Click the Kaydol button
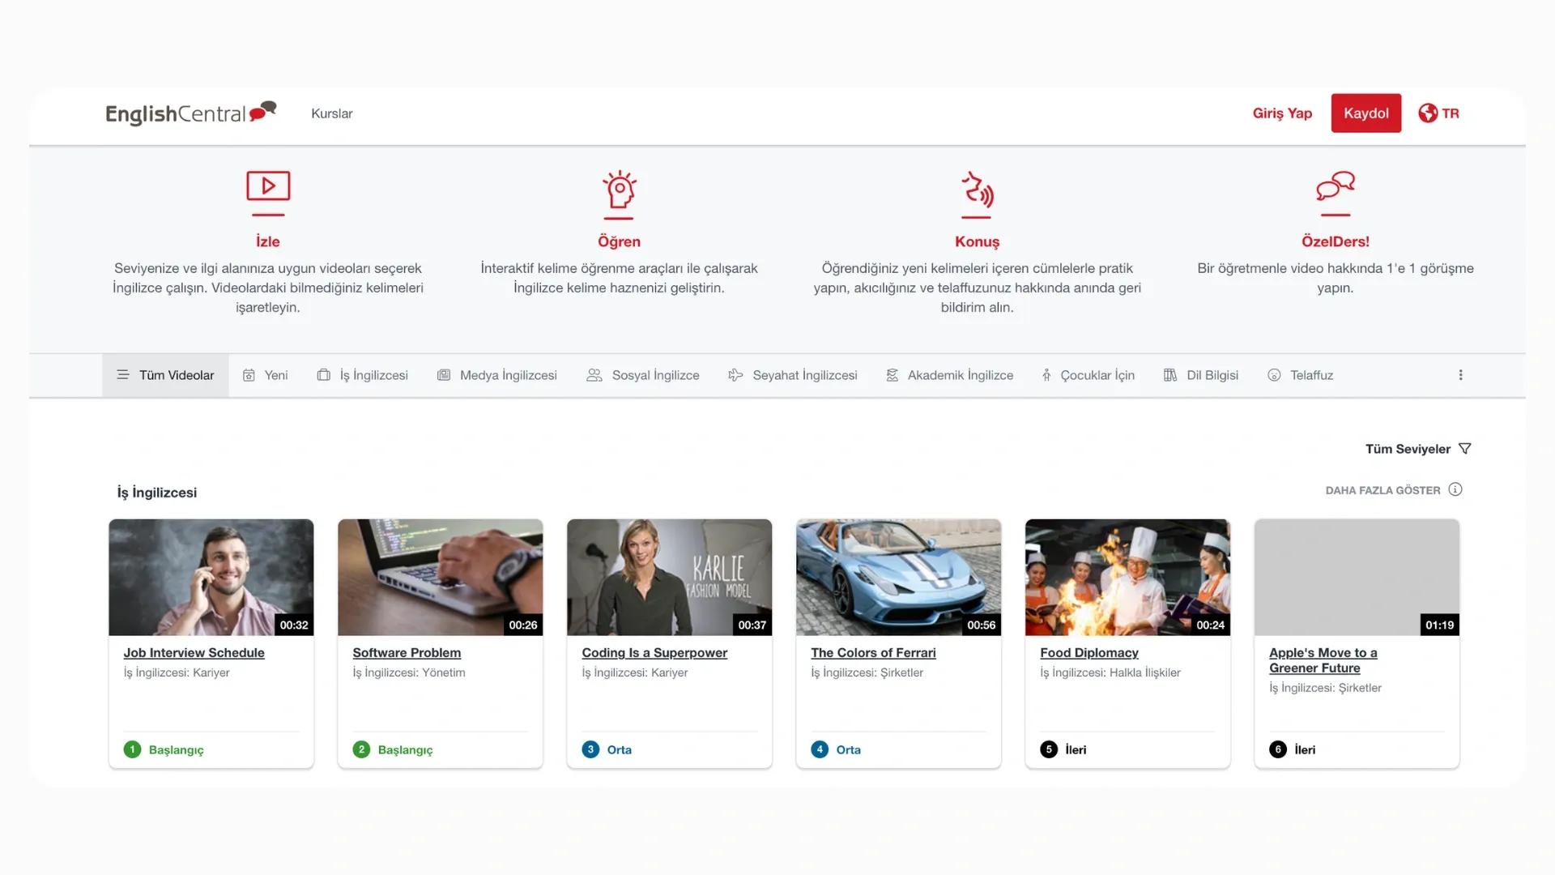The height and width of the screenshot is (875, 1555). [1366, 113]
